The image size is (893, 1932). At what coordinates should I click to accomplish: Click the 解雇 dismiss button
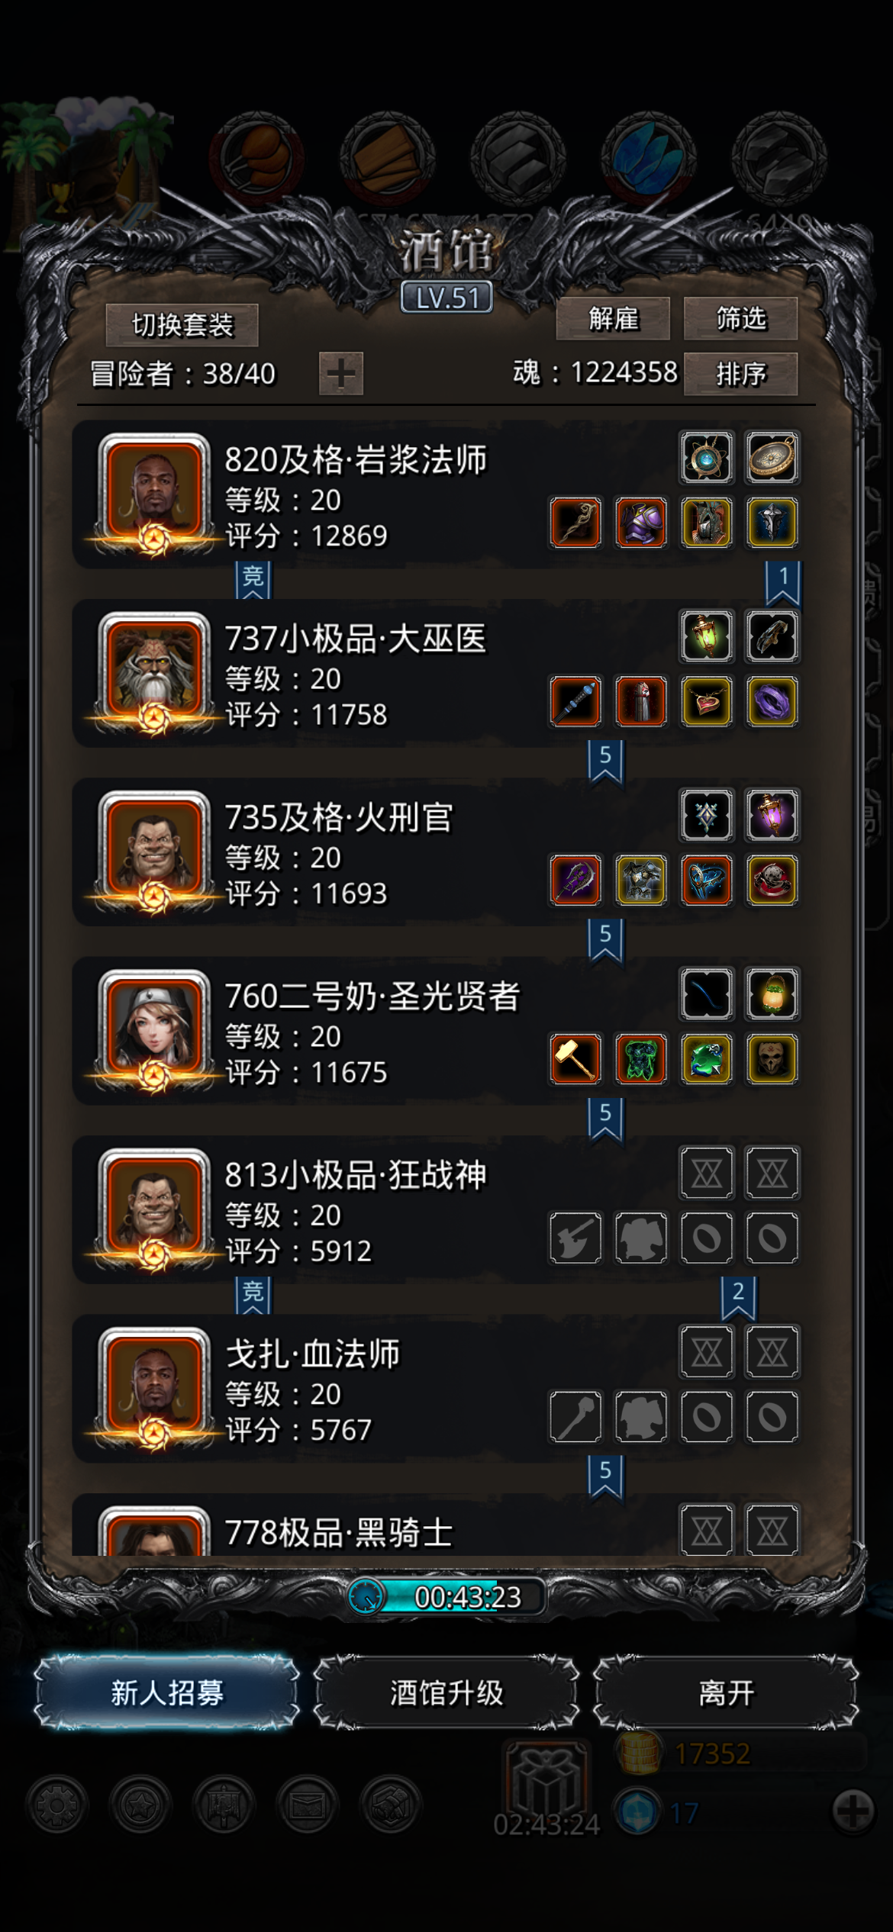(x=613, y=318)
